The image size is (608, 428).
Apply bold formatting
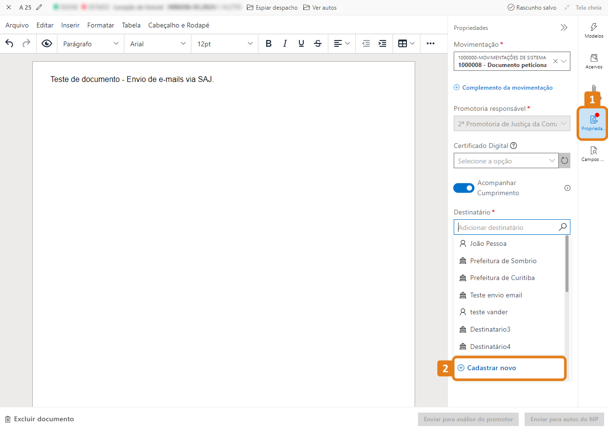pyautogui.click(x=269, y=44)
